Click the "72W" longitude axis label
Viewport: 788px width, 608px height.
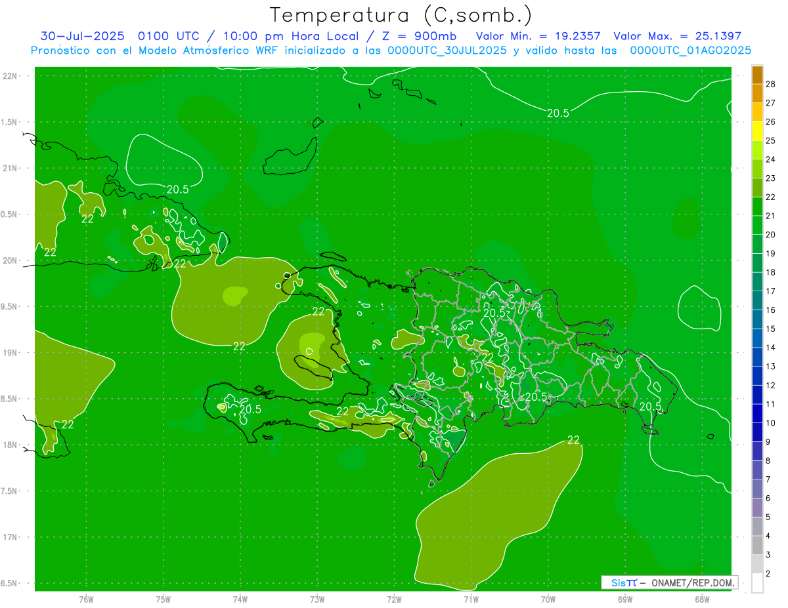point(394,599)
